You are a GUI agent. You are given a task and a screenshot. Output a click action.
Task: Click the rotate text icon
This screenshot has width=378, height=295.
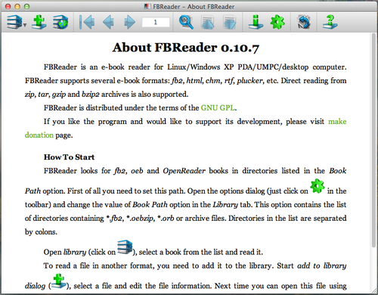(304, 22)
